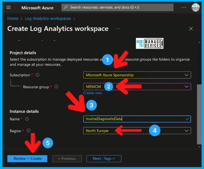Click the Create Log Analytics workspace title
The image size is (204, 169).
(58, 29)
